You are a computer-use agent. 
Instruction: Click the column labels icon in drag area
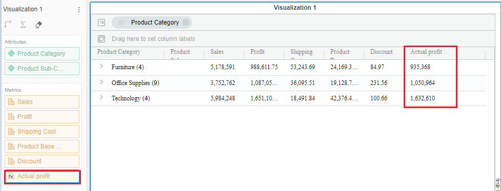[x=101, y=39]
